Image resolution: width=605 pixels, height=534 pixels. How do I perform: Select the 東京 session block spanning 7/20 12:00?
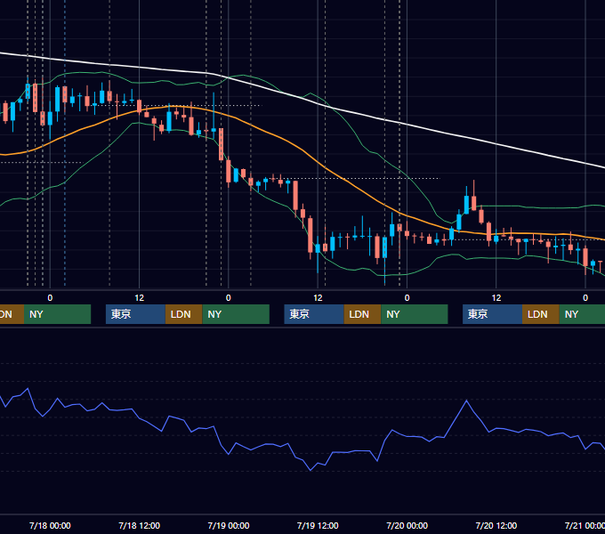tap(492, 314)
